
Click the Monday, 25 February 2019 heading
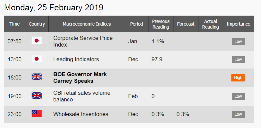54,8
